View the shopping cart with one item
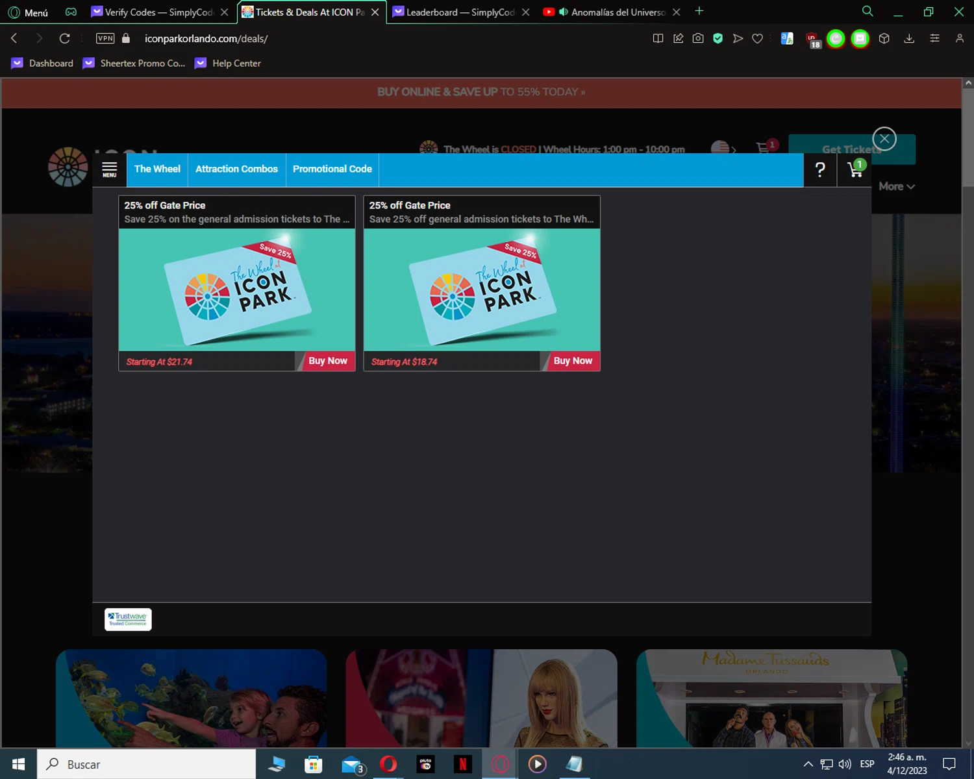 click(x=855, y=169)
